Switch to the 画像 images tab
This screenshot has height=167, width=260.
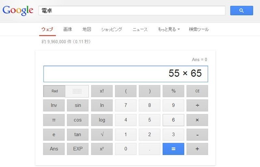(x=67, y=30)
